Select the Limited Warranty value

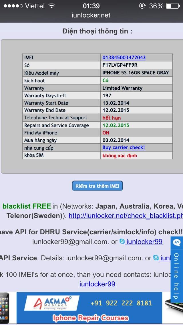(122, 88)
